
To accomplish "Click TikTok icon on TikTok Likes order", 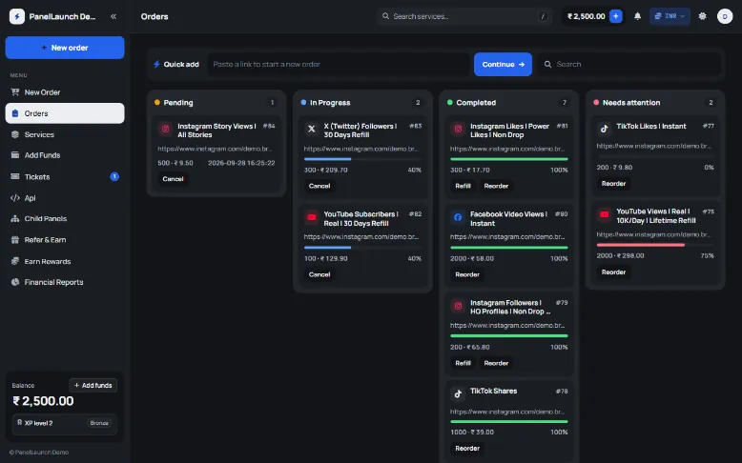I will pos(604,129).
